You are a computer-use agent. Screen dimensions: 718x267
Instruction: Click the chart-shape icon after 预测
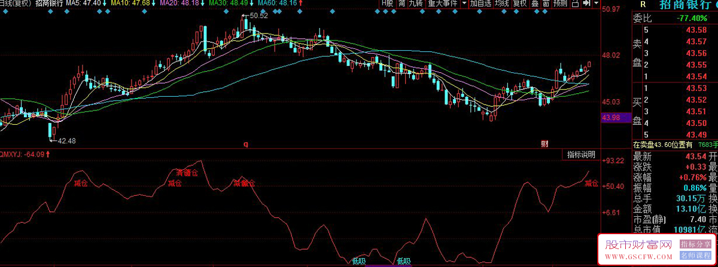pos(575,4)
